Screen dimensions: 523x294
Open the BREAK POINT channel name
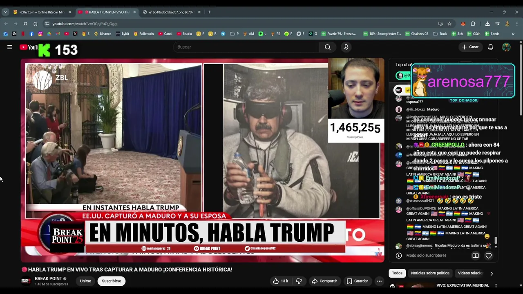(48, 278)
